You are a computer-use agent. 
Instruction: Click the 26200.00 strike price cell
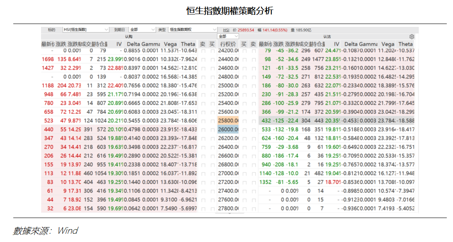(x=228, y=138)
